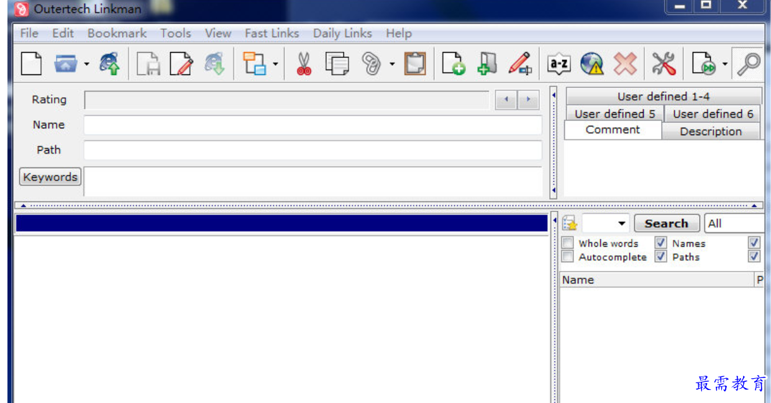
Task: Click inside the Rating bar
Action: point(286,100)
